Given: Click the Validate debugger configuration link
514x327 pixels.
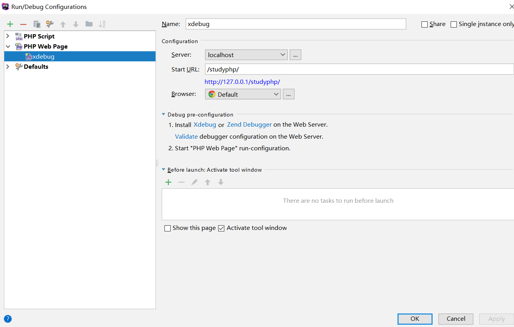Looking at the screenshot, I should 186,136.
